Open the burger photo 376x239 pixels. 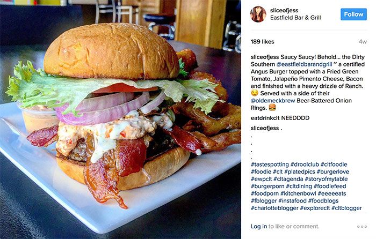(x=120, y=119)
